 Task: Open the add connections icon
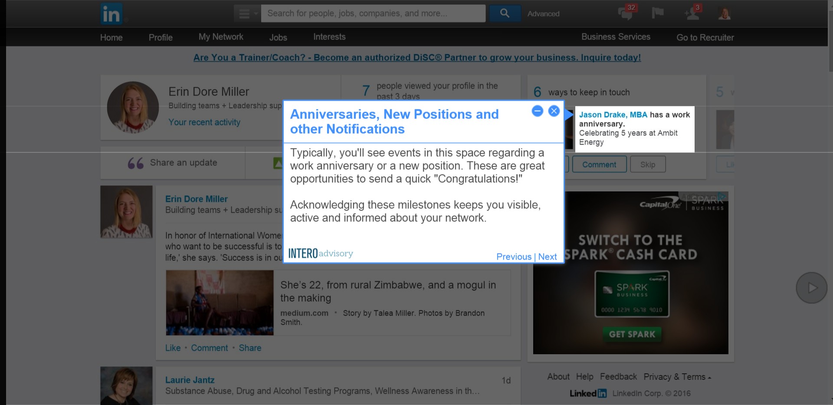[x=692, y=13]
